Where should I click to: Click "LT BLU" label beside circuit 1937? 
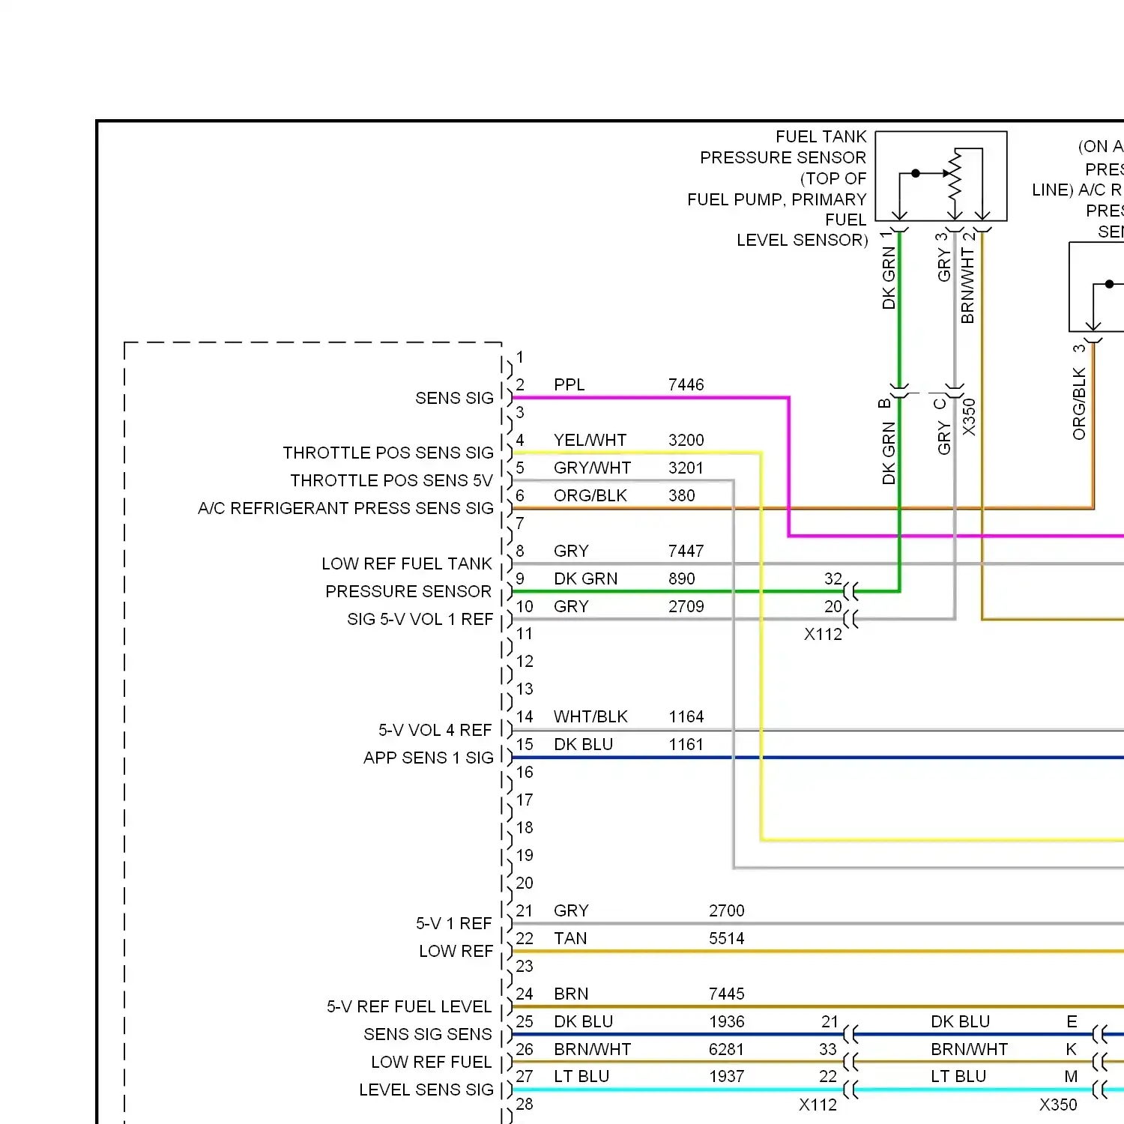[581, 1076]
